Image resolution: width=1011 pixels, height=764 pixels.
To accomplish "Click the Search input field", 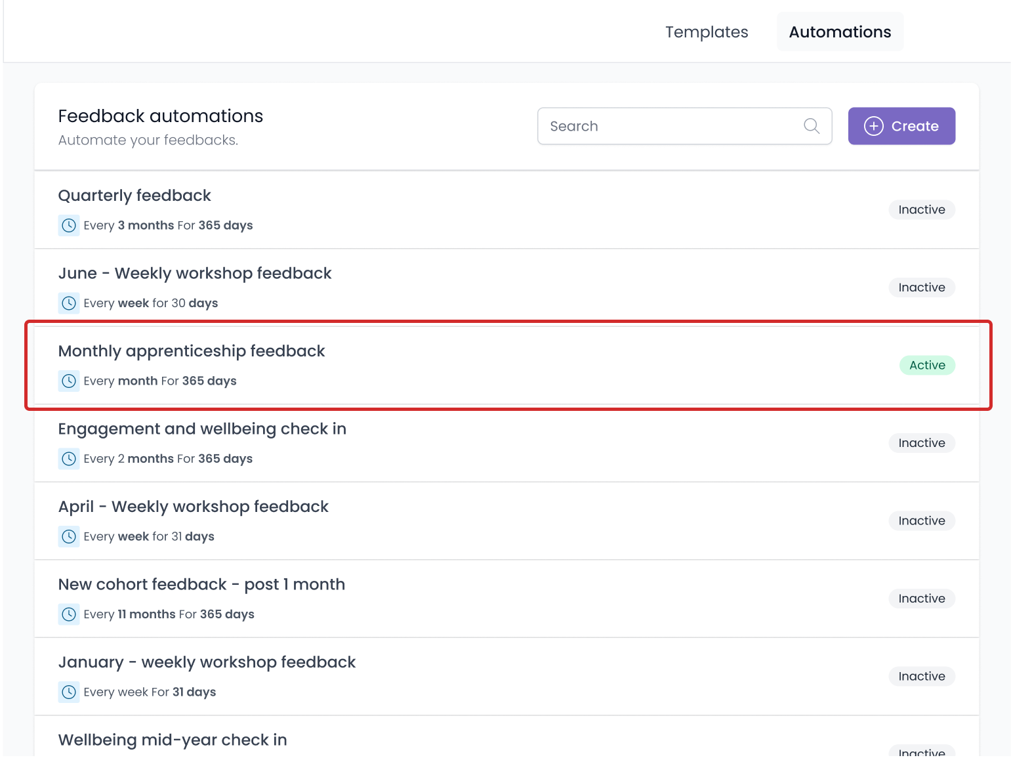I will coord(684,126).
